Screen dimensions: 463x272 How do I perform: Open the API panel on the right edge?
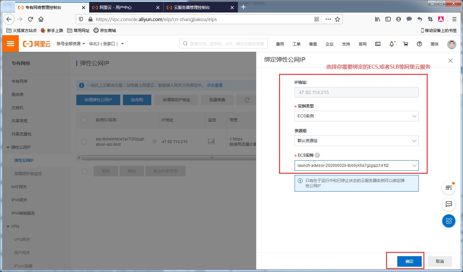[448, 188]
